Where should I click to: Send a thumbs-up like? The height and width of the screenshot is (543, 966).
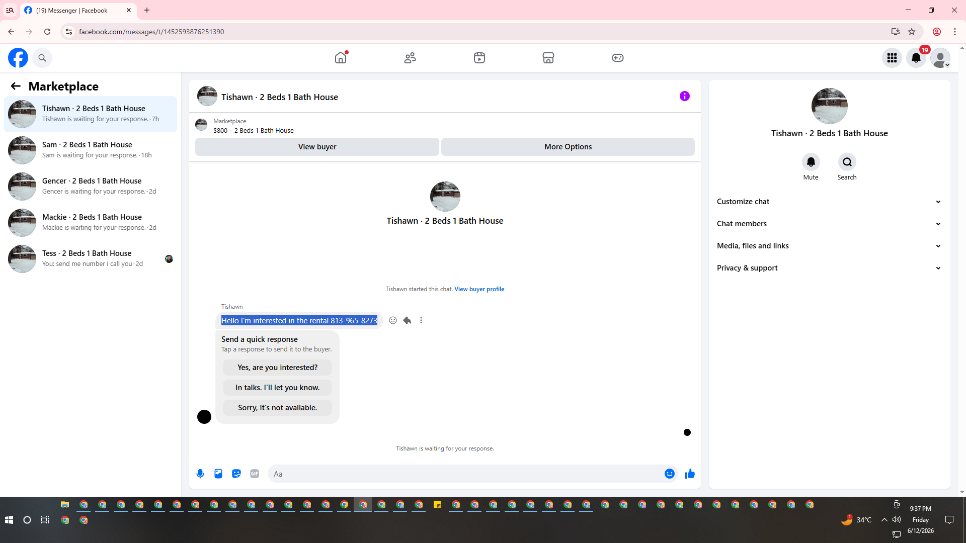[690, 474]
